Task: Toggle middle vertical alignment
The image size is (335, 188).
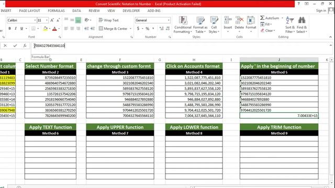Action: click(x=72, y=20)
